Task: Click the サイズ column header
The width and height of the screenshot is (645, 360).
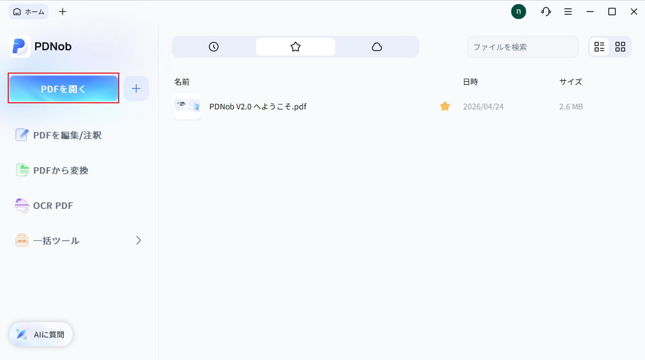Action: pos(571,82)
